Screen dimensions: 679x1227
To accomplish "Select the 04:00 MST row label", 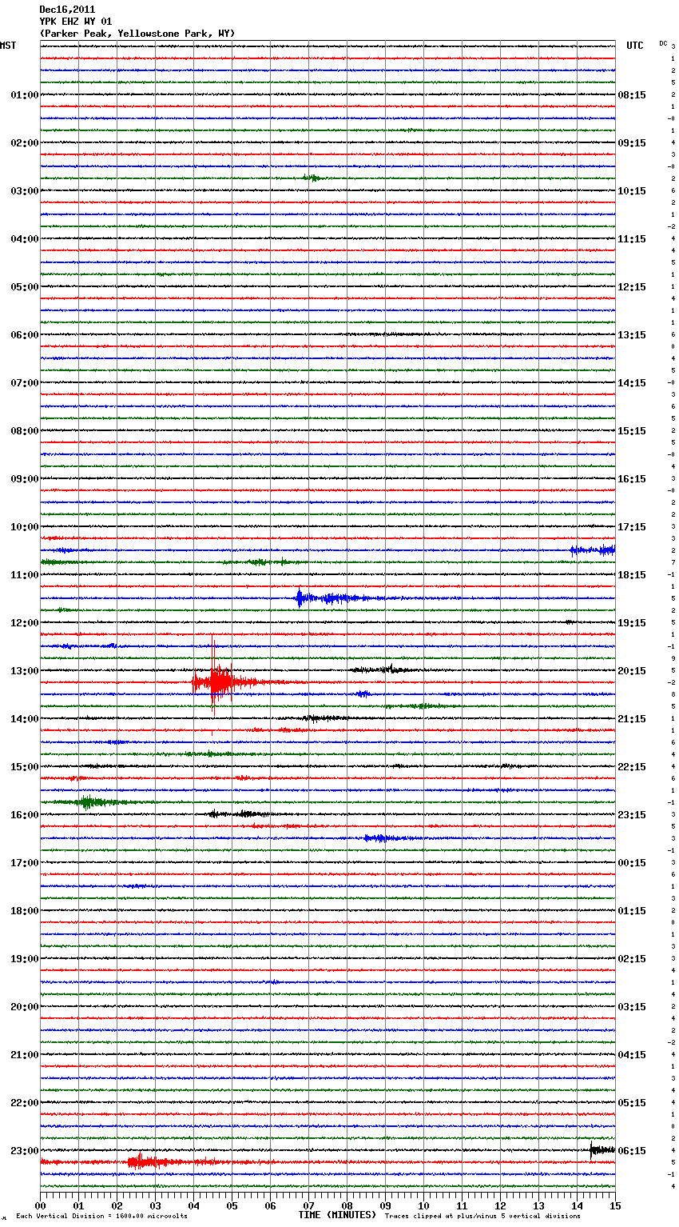I will coord(25,239).
